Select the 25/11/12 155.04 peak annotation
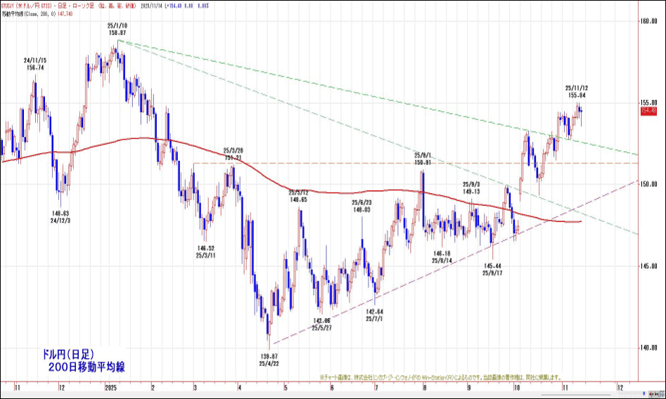 point(576,91)
